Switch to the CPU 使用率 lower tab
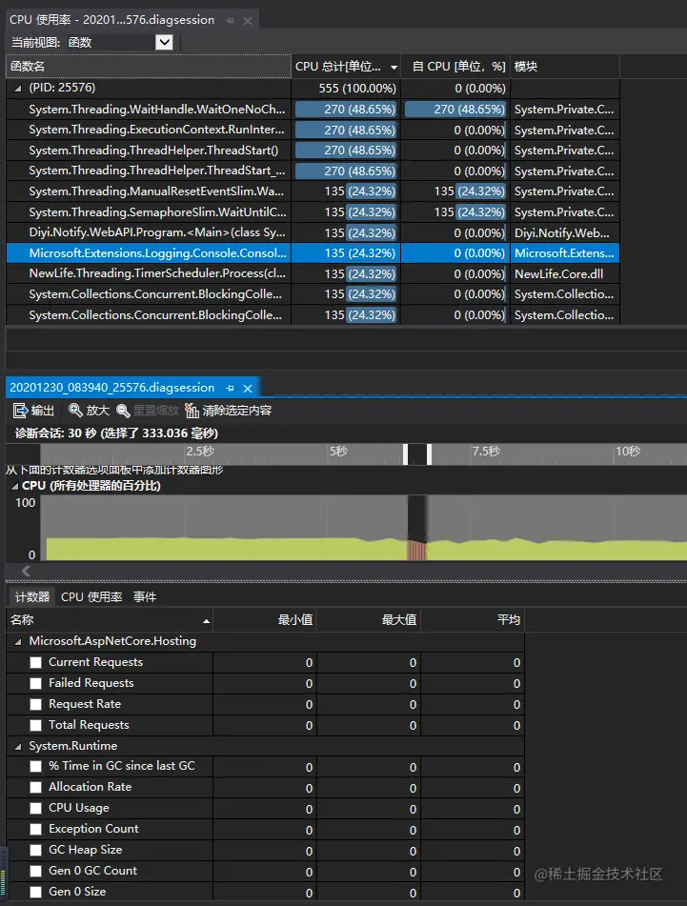 (x=91, y=597)
